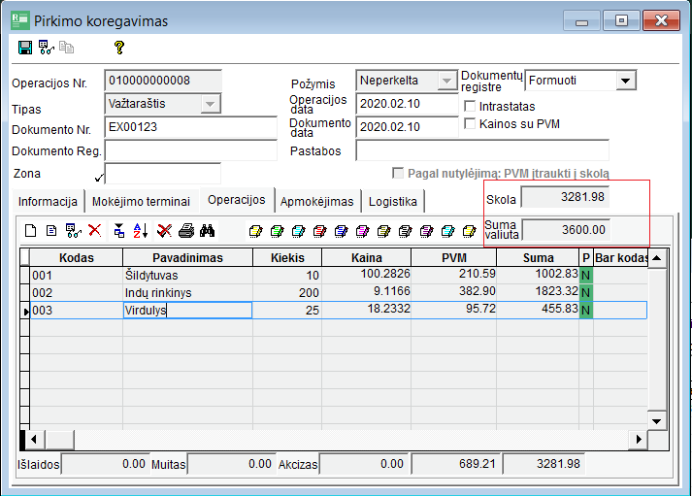Click the grid toolbar view glasses icon

pyautogui.click(x=73, y=230)
